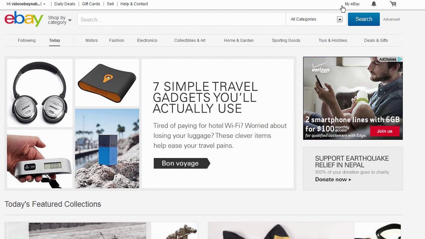
Task: Go to eBay home via logo
Action: tap(24, 19)
